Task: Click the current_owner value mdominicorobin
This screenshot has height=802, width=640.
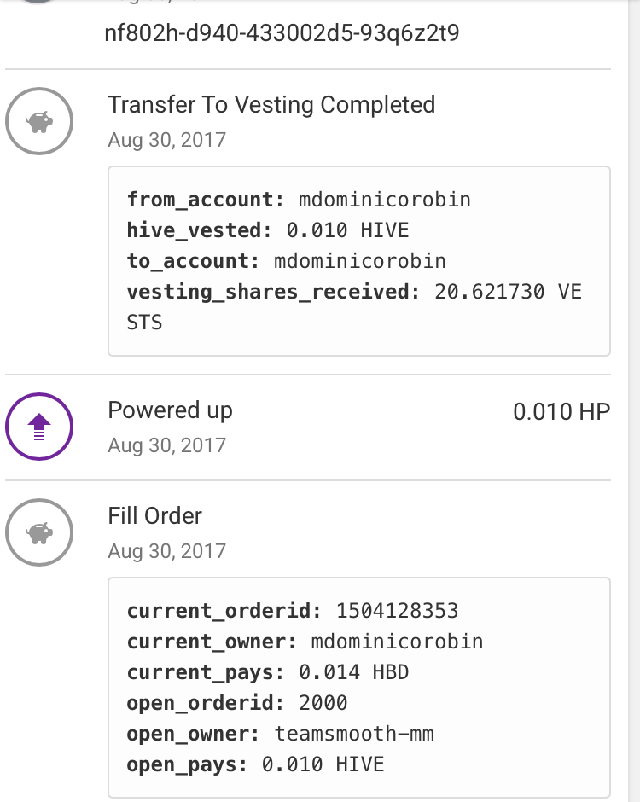Action: [397, 642]
